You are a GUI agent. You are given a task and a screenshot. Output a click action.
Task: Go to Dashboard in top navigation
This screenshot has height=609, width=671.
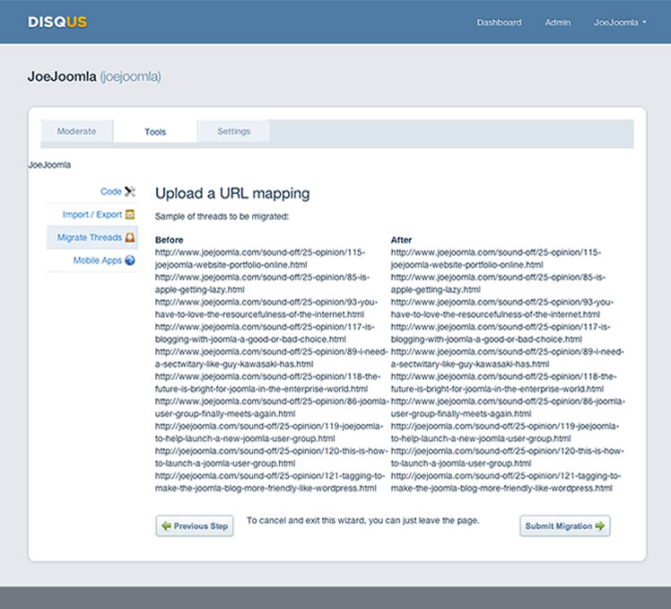499,22
